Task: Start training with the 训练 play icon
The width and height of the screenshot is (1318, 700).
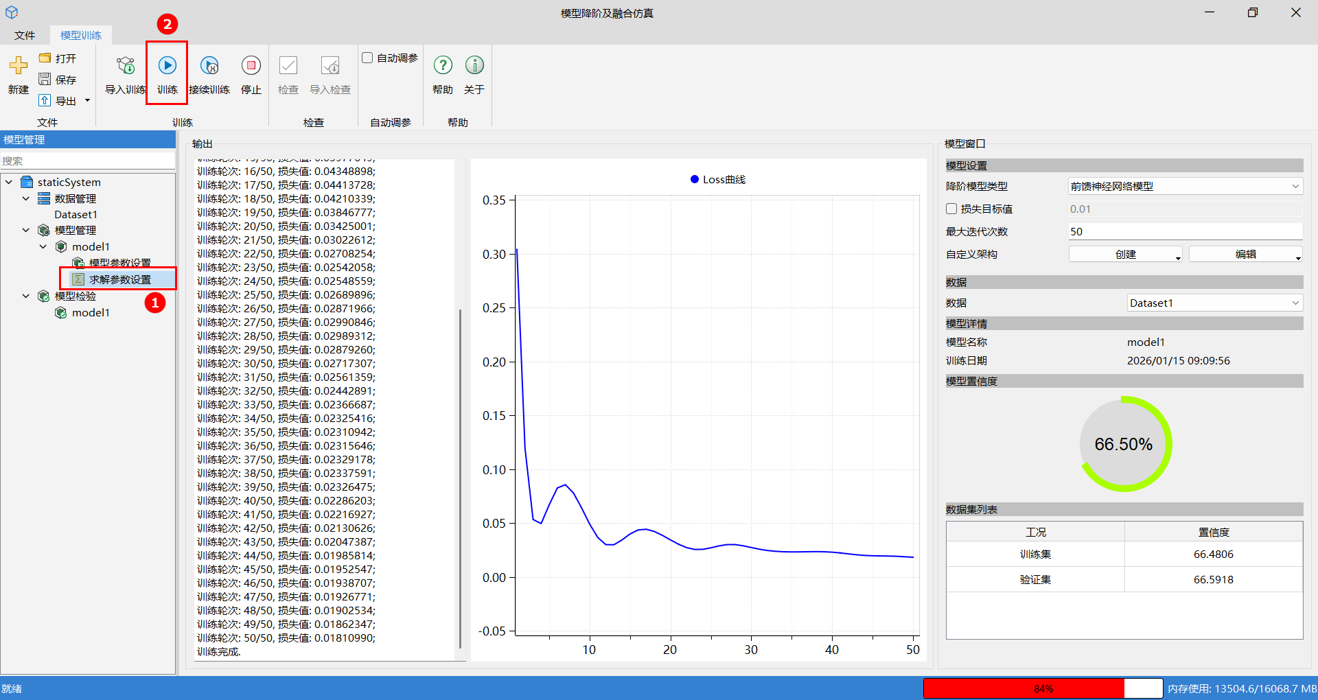Action: (x=167, y=66)
